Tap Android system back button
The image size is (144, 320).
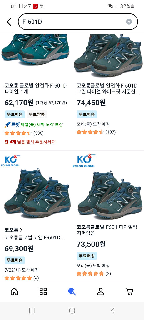112,311
